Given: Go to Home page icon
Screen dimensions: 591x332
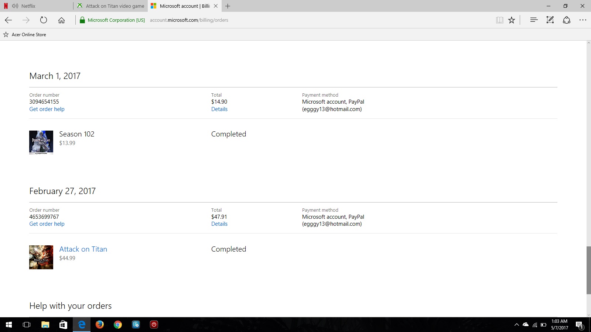Looking at the screenshot, I should [61, 20].
